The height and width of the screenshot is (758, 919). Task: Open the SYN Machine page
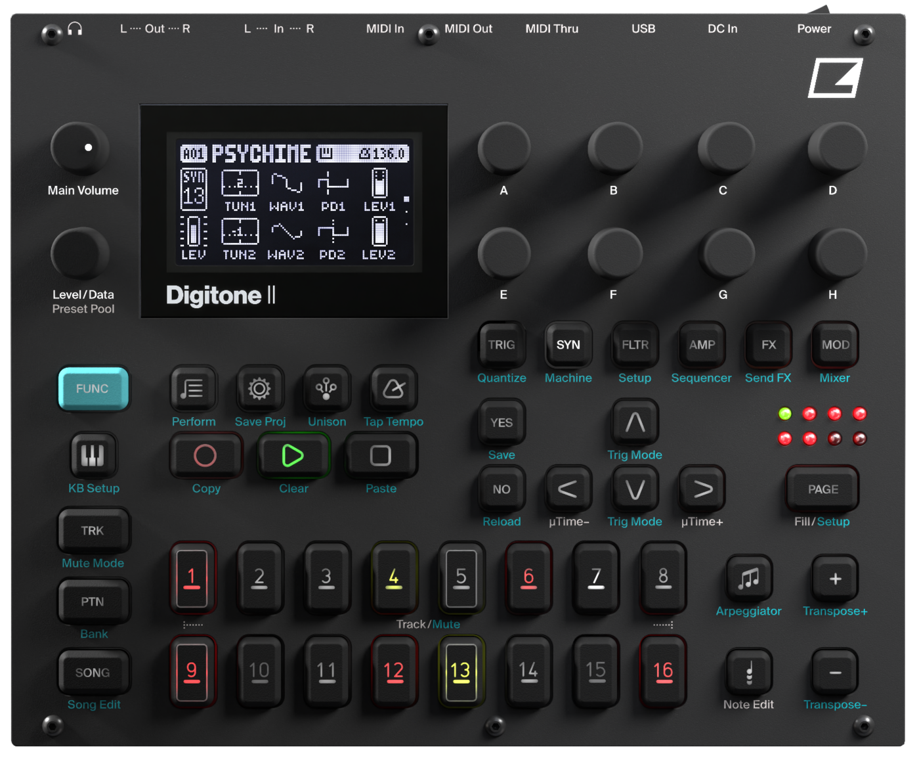[567, 345]
